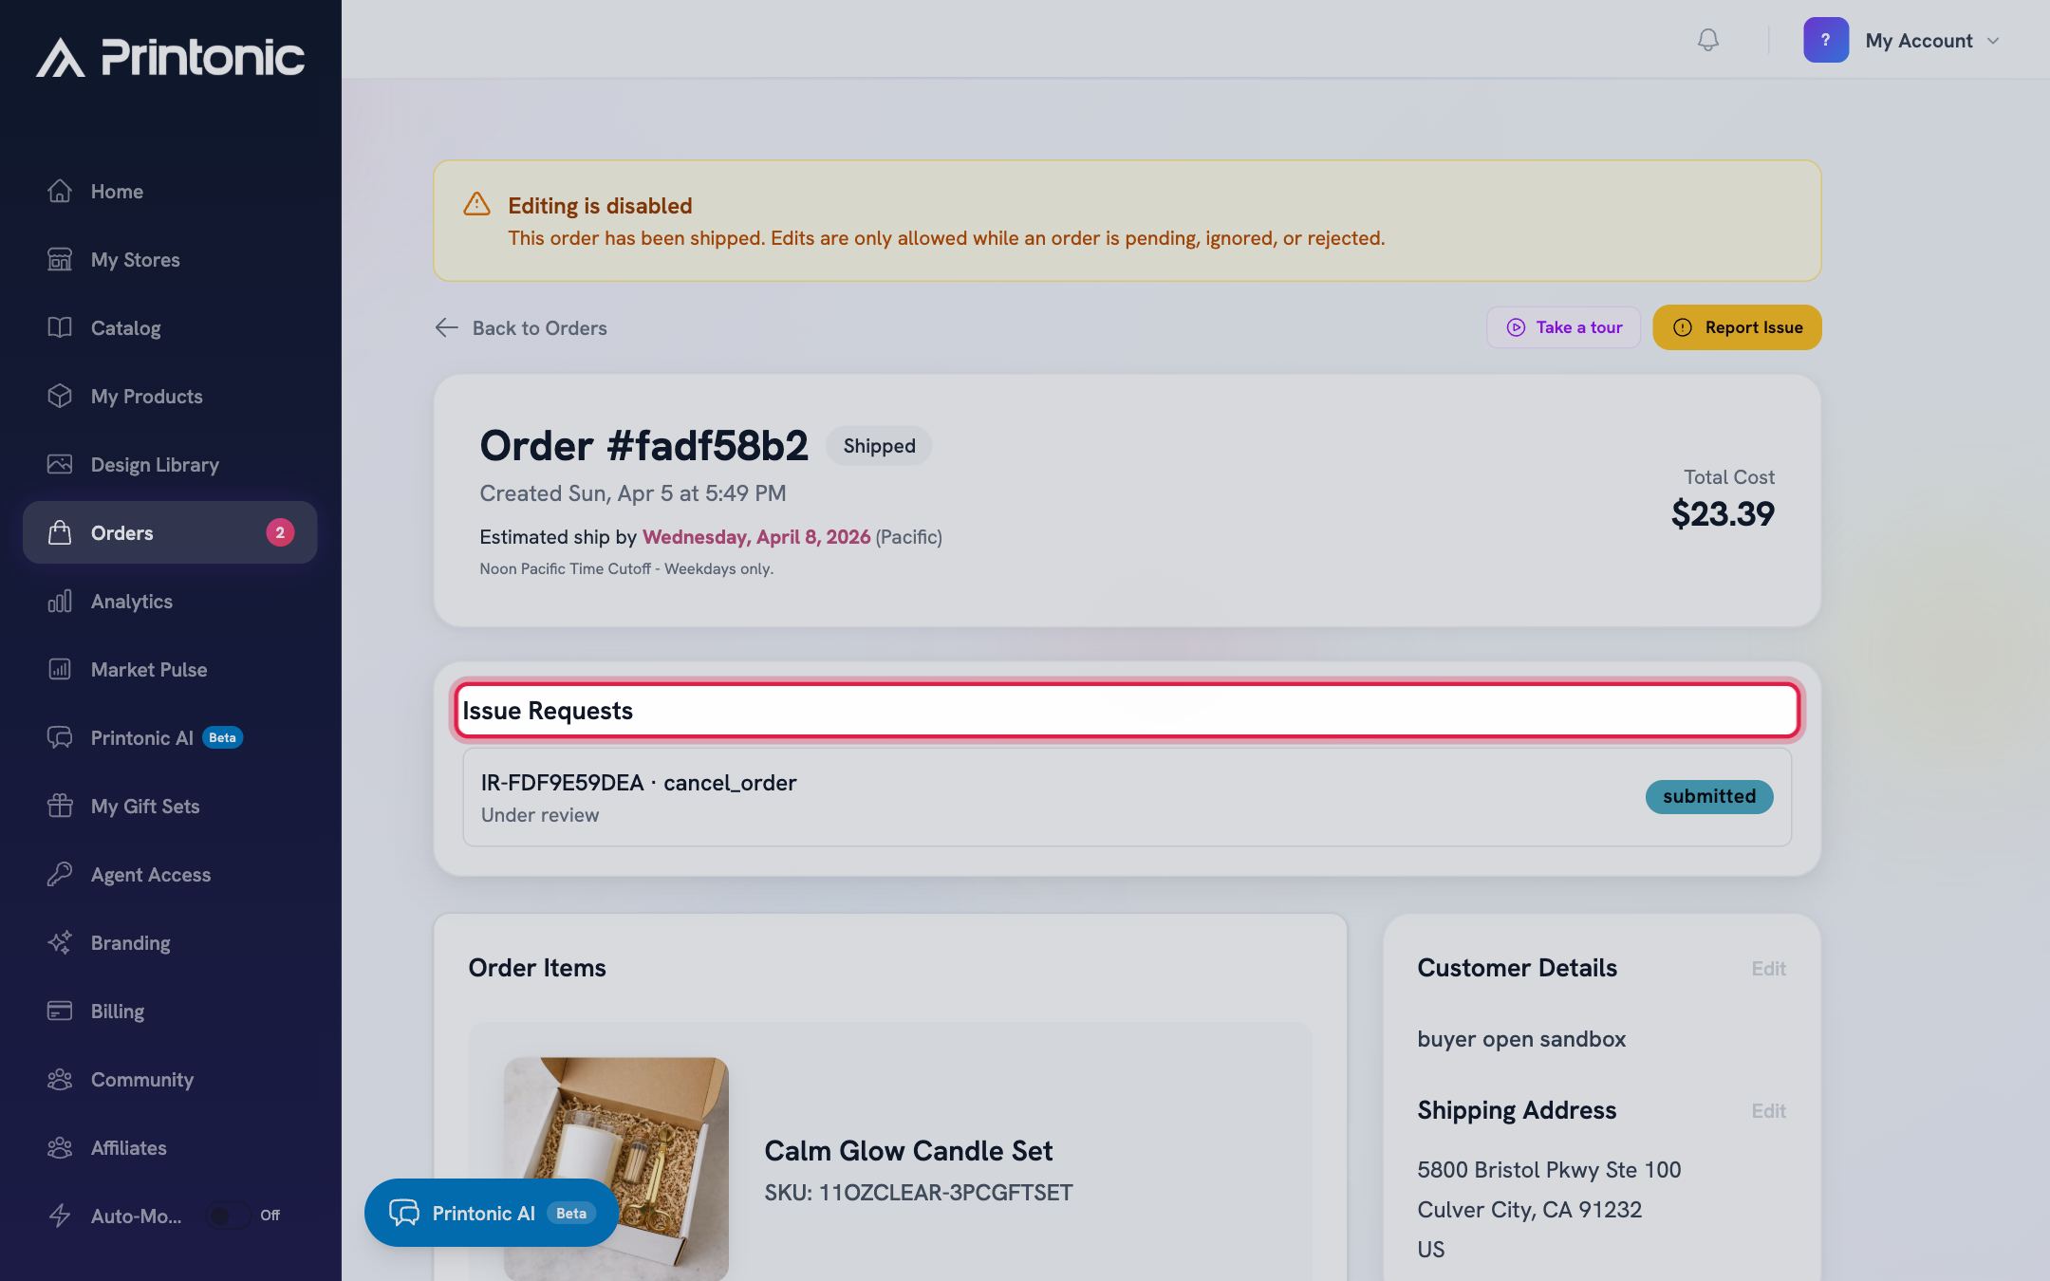Image resolution: width=2050 pixels, height=1281 pixels.
Task: Click the Orders shopping bag icon
Action: coord(60,532)
